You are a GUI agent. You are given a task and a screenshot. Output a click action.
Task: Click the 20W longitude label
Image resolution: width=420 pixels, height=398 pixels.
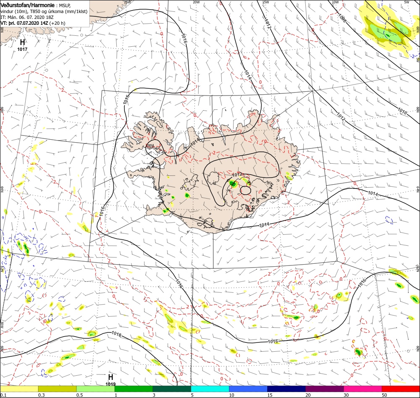196,2
